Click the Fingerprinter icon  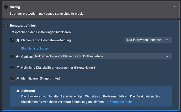tap(18, 78)
